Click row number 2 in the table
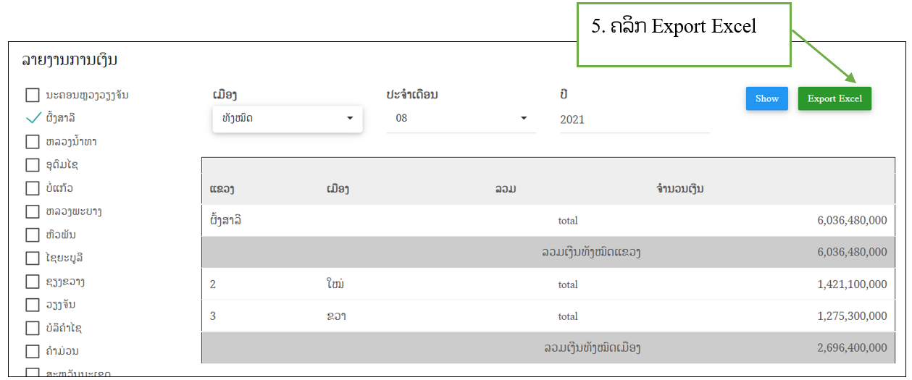Image resolution: width=912 pixels, height=380 pixels. [213, 284]
